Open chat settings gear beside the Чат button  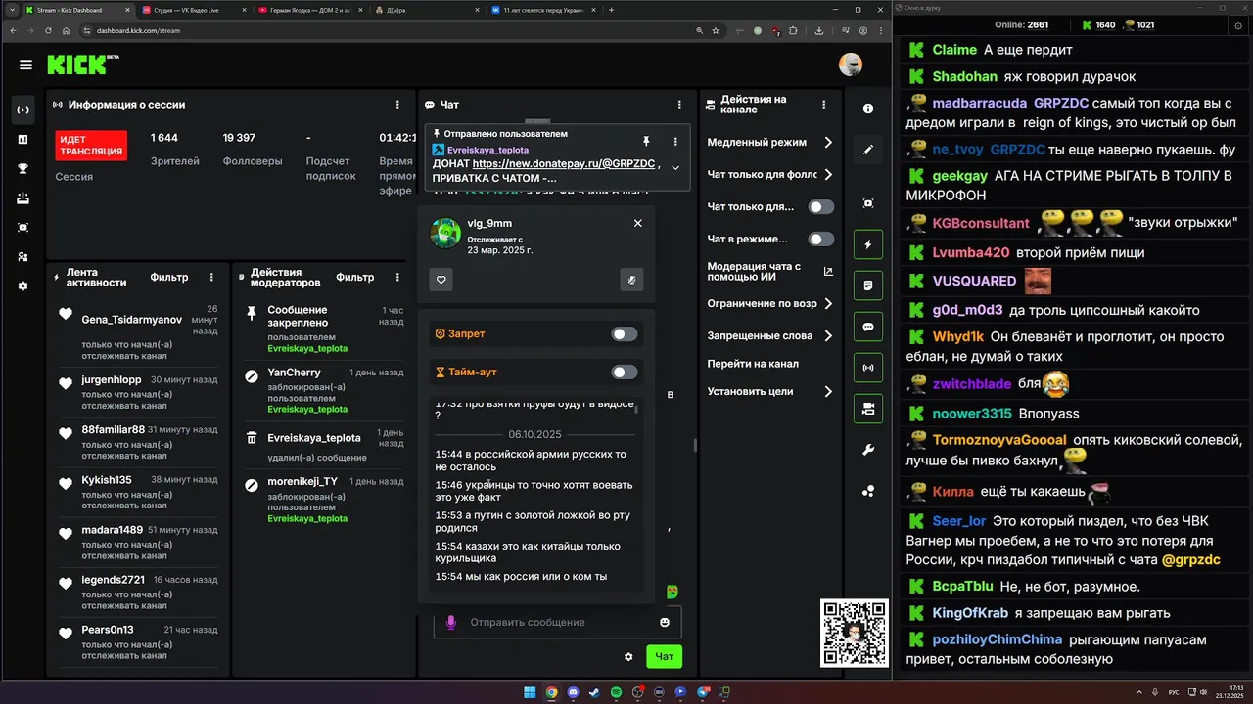coord(628,657)
